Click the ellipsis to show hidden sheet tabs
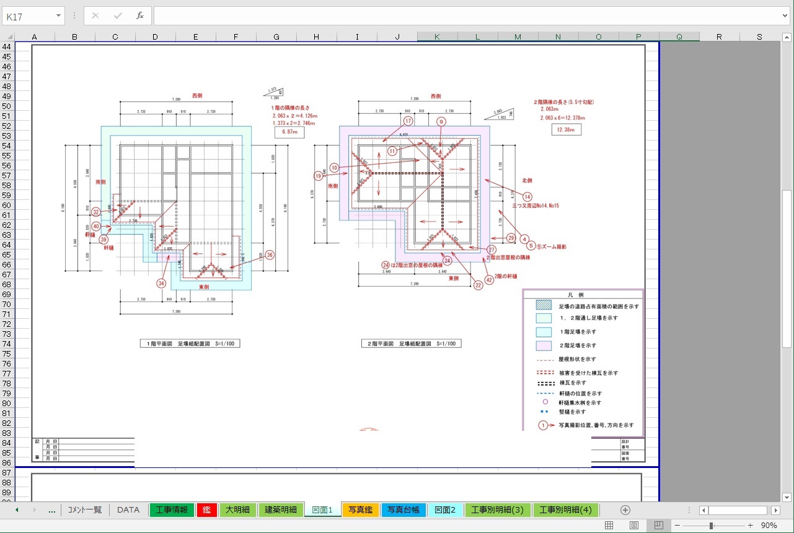 tap(51, 510)
